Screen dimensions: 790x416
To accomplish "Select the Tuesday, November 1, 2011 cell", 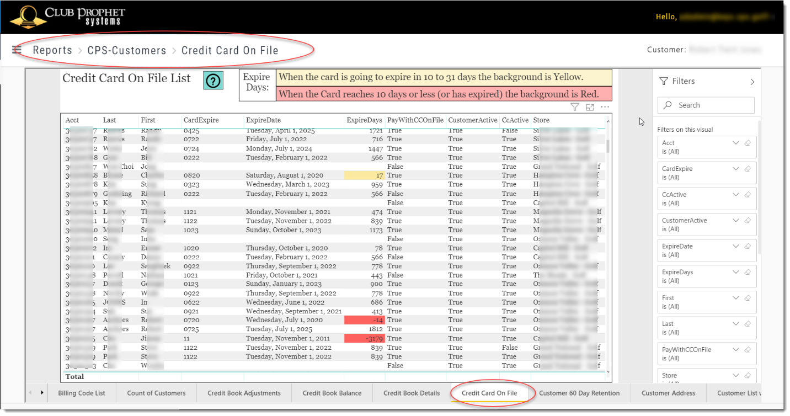I will pyautogui.click(x=287, y=338).
